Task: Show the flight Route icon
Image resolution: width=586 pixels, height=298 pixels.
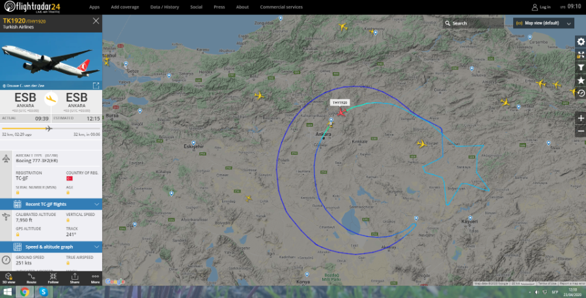Action: 31,278
